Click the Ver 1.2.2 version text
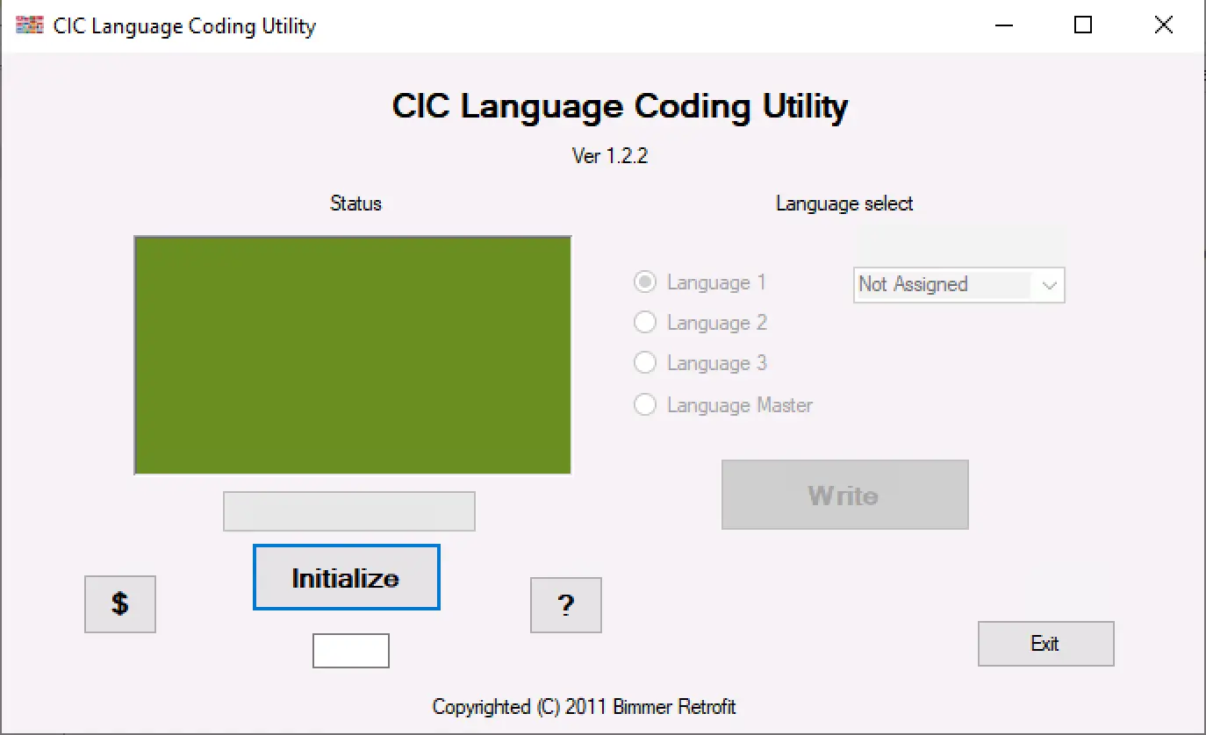 pyautogui.click(x=610, y=155)
